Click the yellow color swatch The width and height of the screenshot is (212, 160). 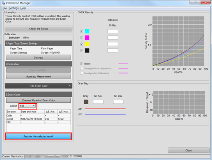[x=87, y=44]
